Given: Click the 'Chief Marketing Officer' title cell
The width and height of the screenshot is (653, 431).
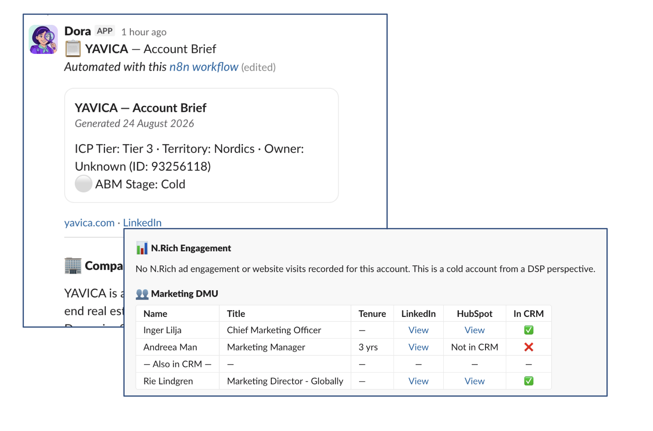Looking at the screenshot, I should pyautogui.click(x=274, y=330).
